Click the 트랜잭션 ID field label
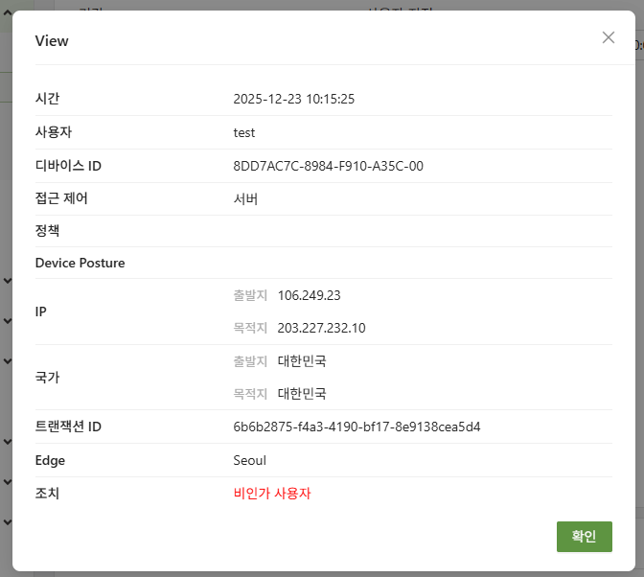 pos(68,427)
